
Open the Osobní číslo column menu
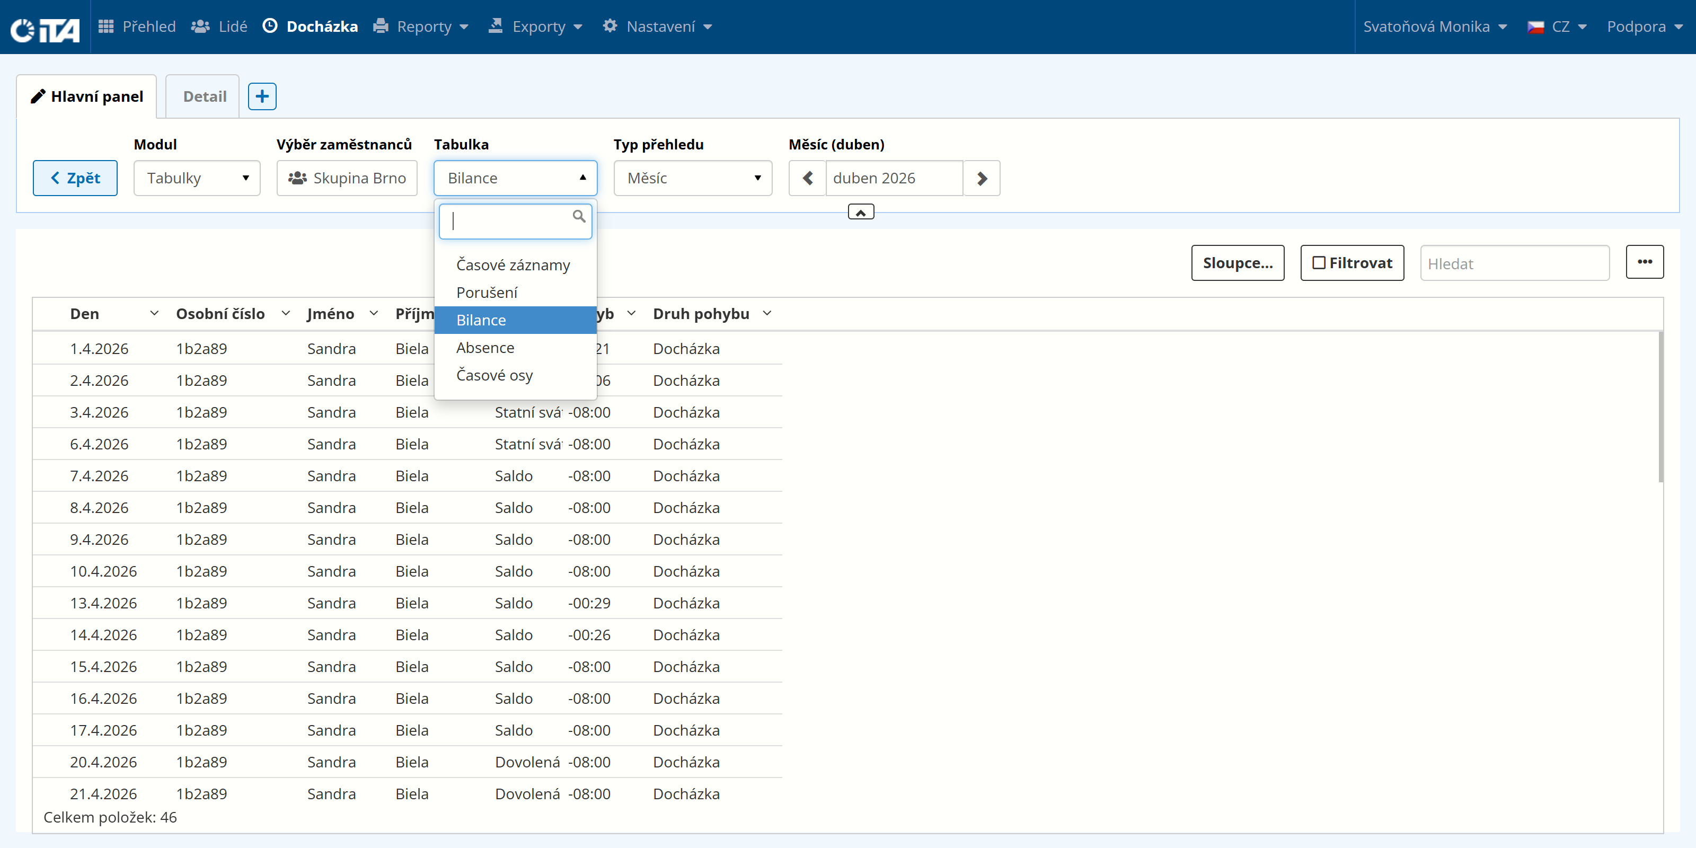click(286, 313)
